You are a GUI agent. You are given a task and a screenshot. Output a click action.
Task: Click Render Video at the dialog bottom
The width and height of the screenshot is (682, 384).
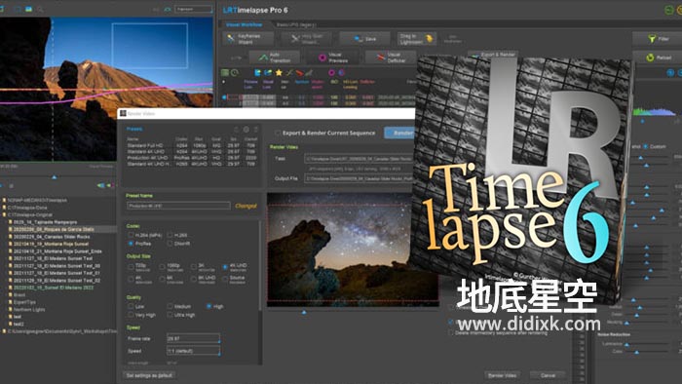(502, 375)
